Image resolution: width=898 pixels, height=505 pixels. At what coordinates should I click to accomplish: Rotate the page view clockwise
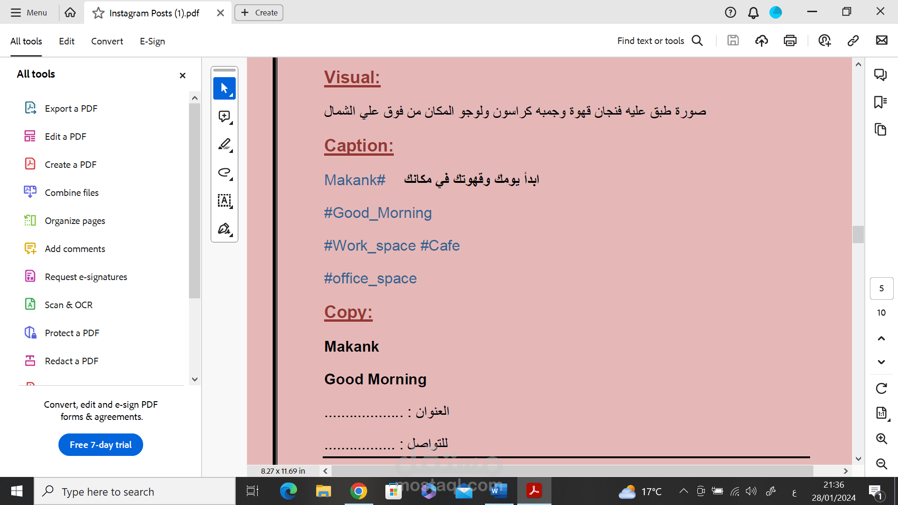(x=881, y=388)
